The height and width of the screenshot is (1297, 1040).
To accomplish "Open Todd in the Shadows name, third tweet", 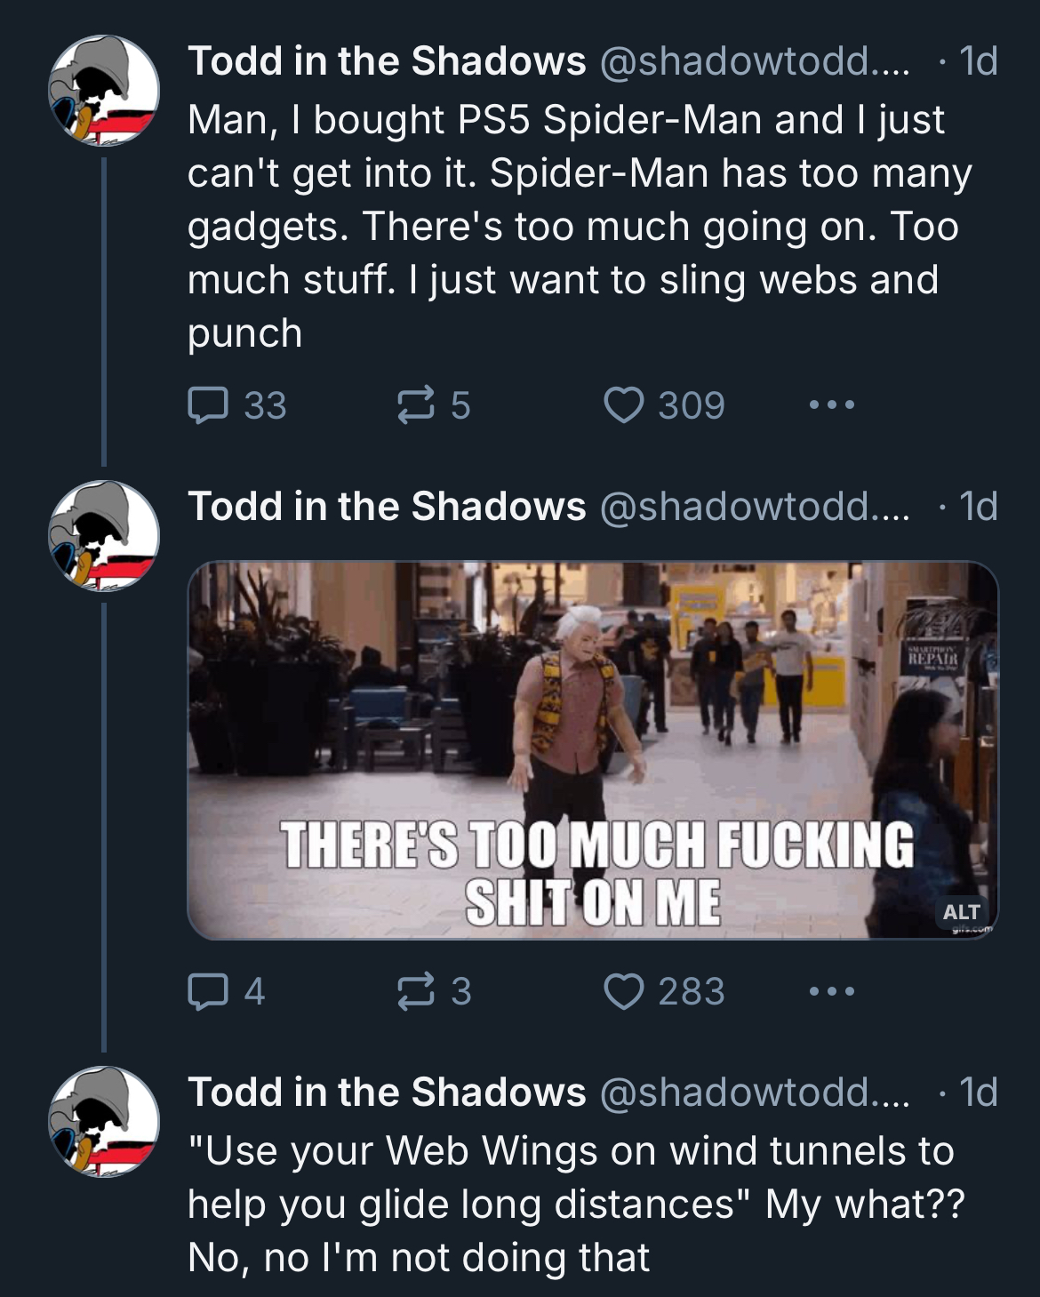I will 387,1093.
